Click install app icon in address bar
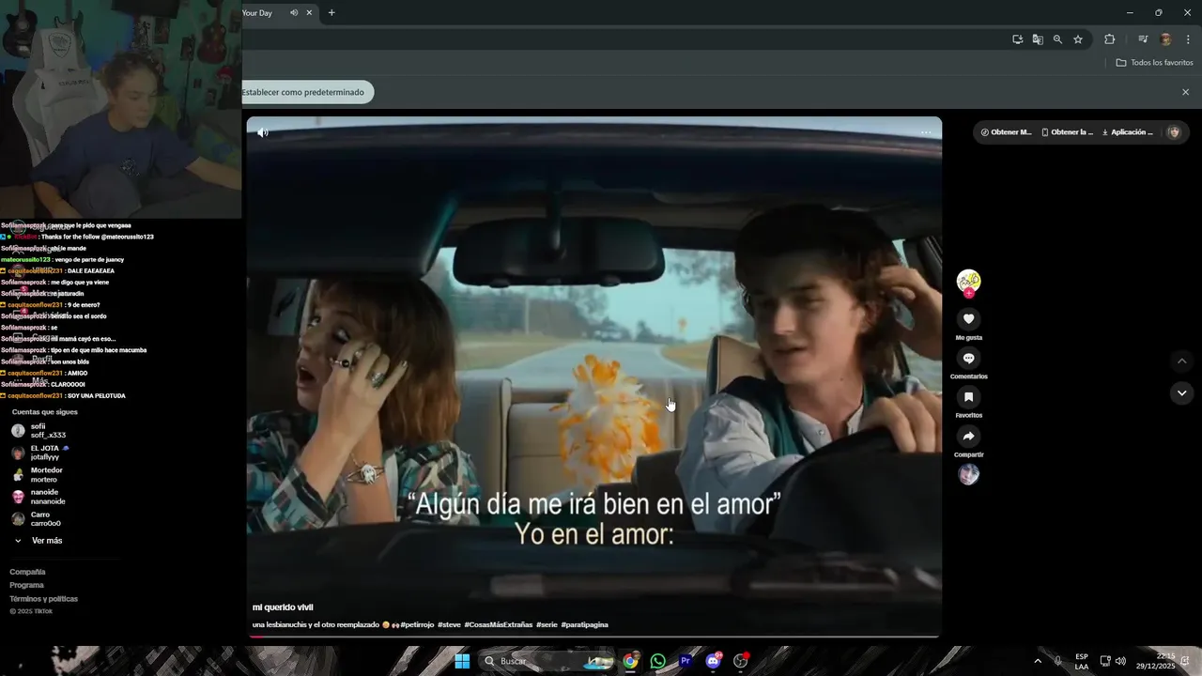Viewport: 1202px width, 676px height. (x=1017, y=39)
